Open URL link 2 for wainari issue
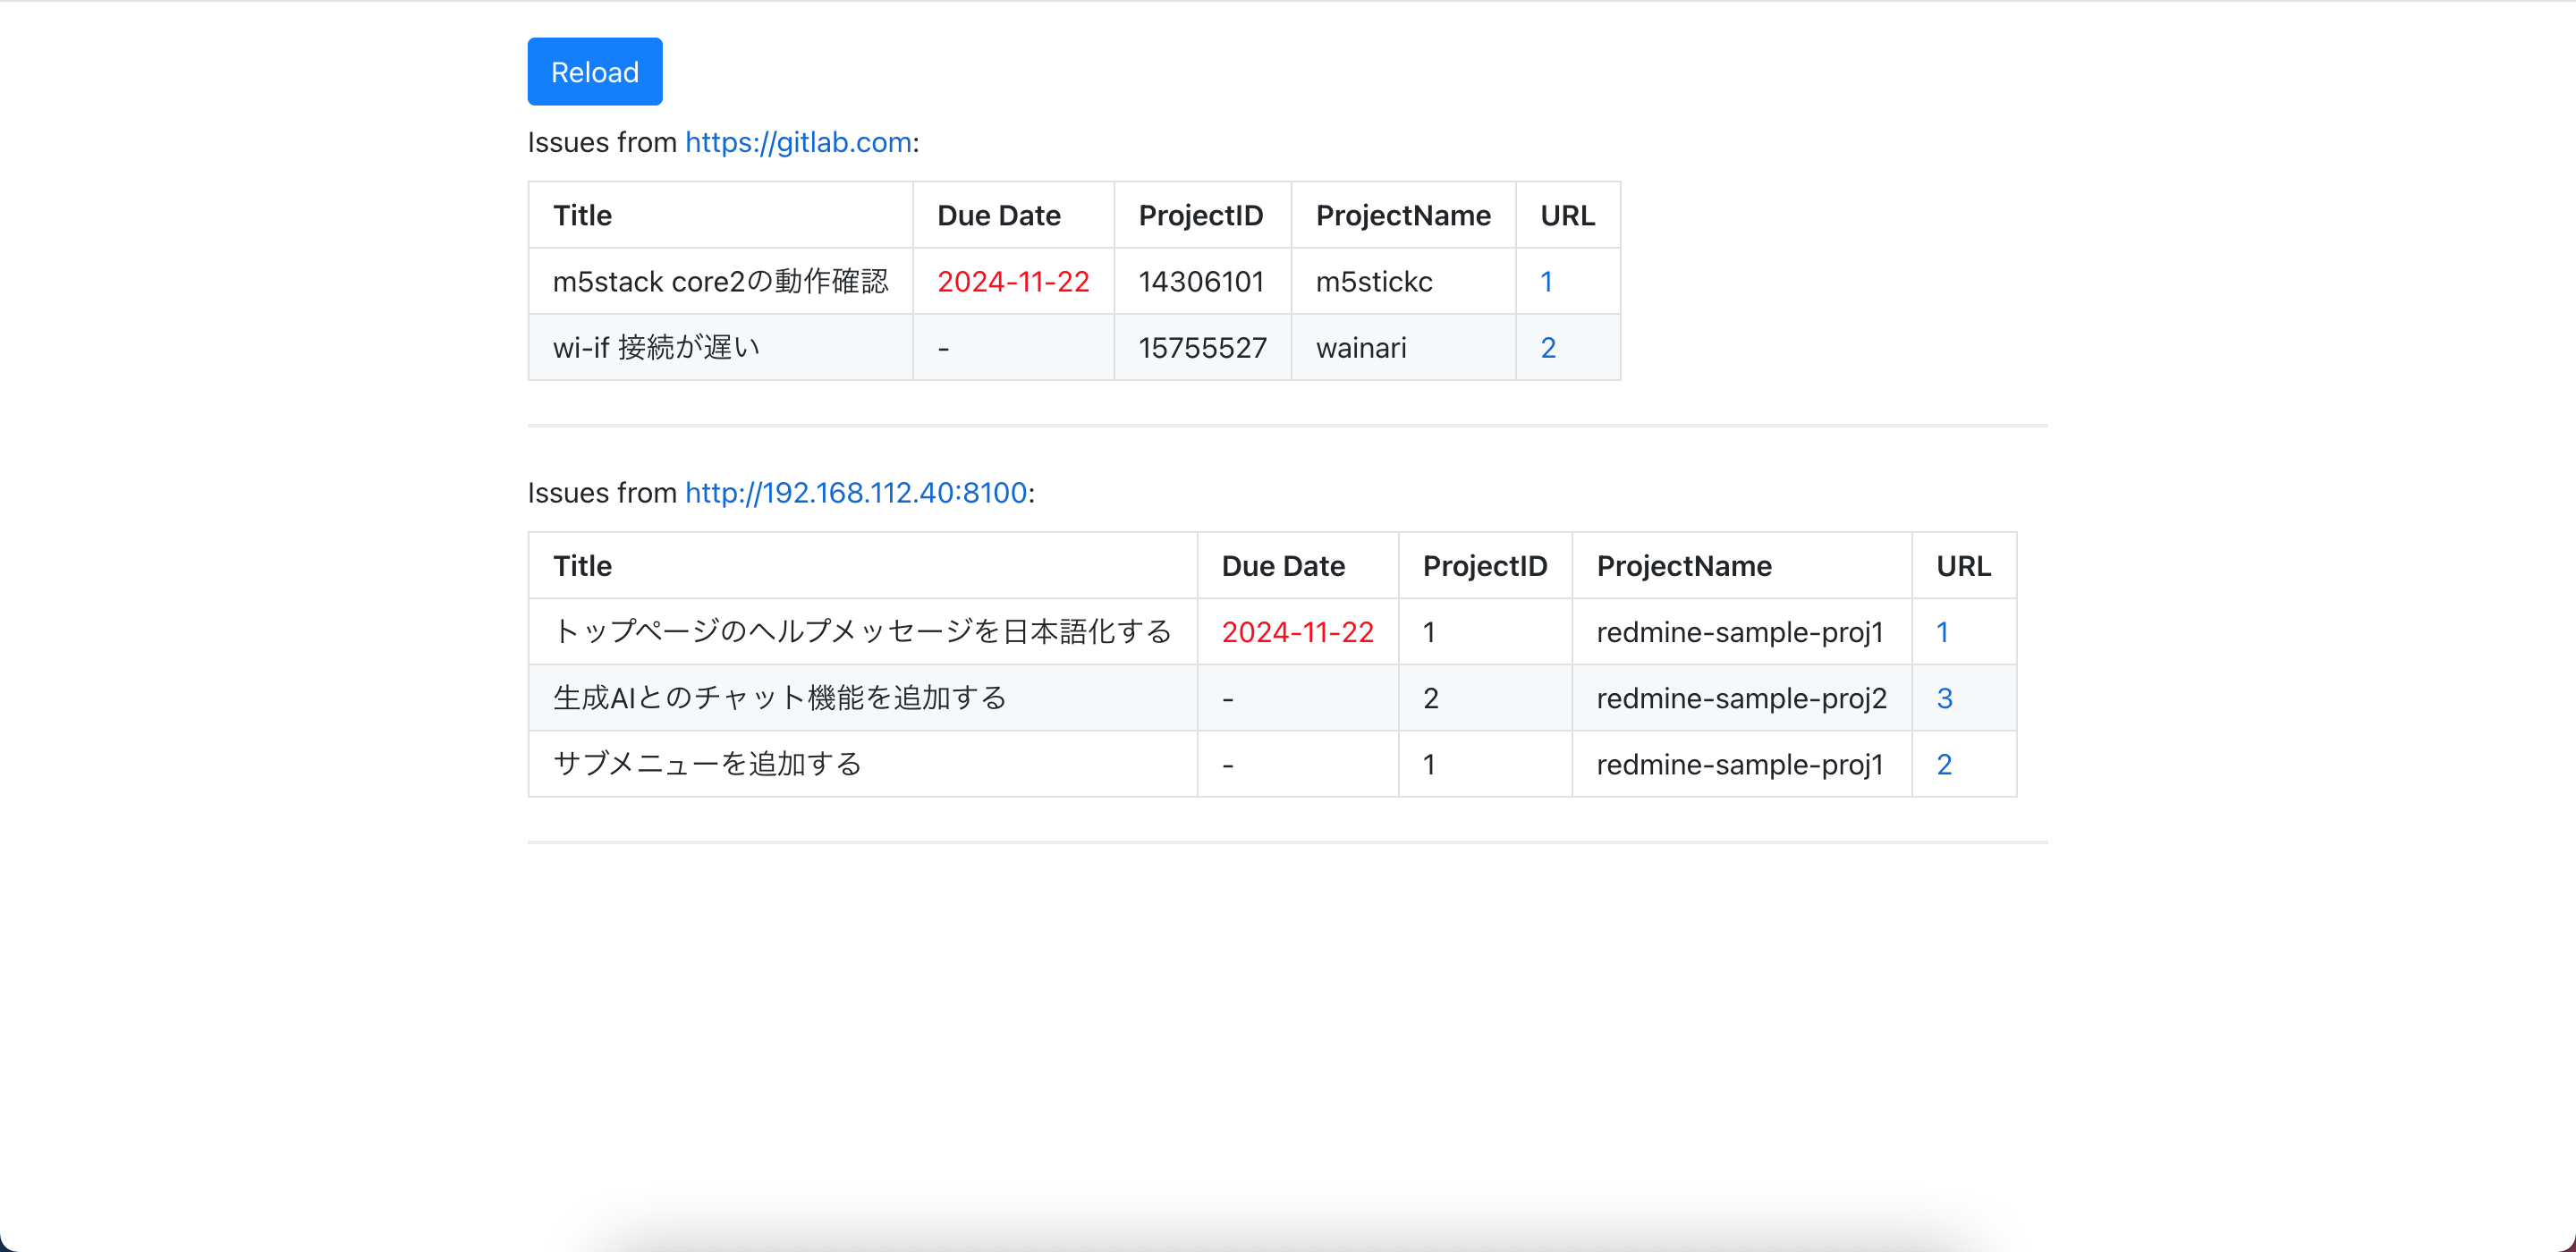The image size is (2576, 1252). pyautogui.click(x=1547, y=348)
